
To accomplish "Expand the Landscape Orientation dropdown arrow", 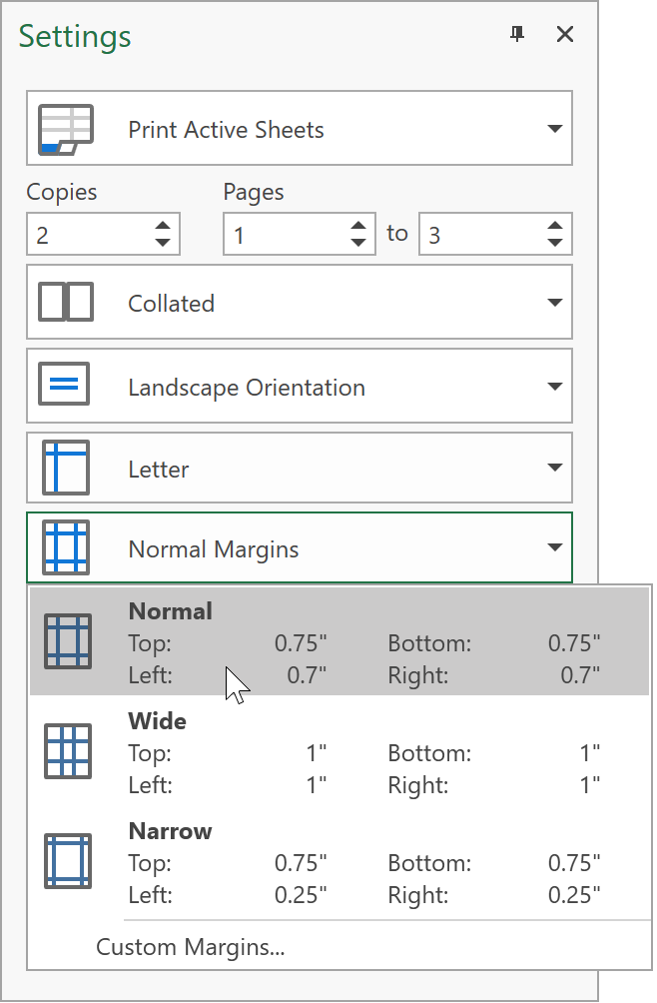I will tap(554, 388).
